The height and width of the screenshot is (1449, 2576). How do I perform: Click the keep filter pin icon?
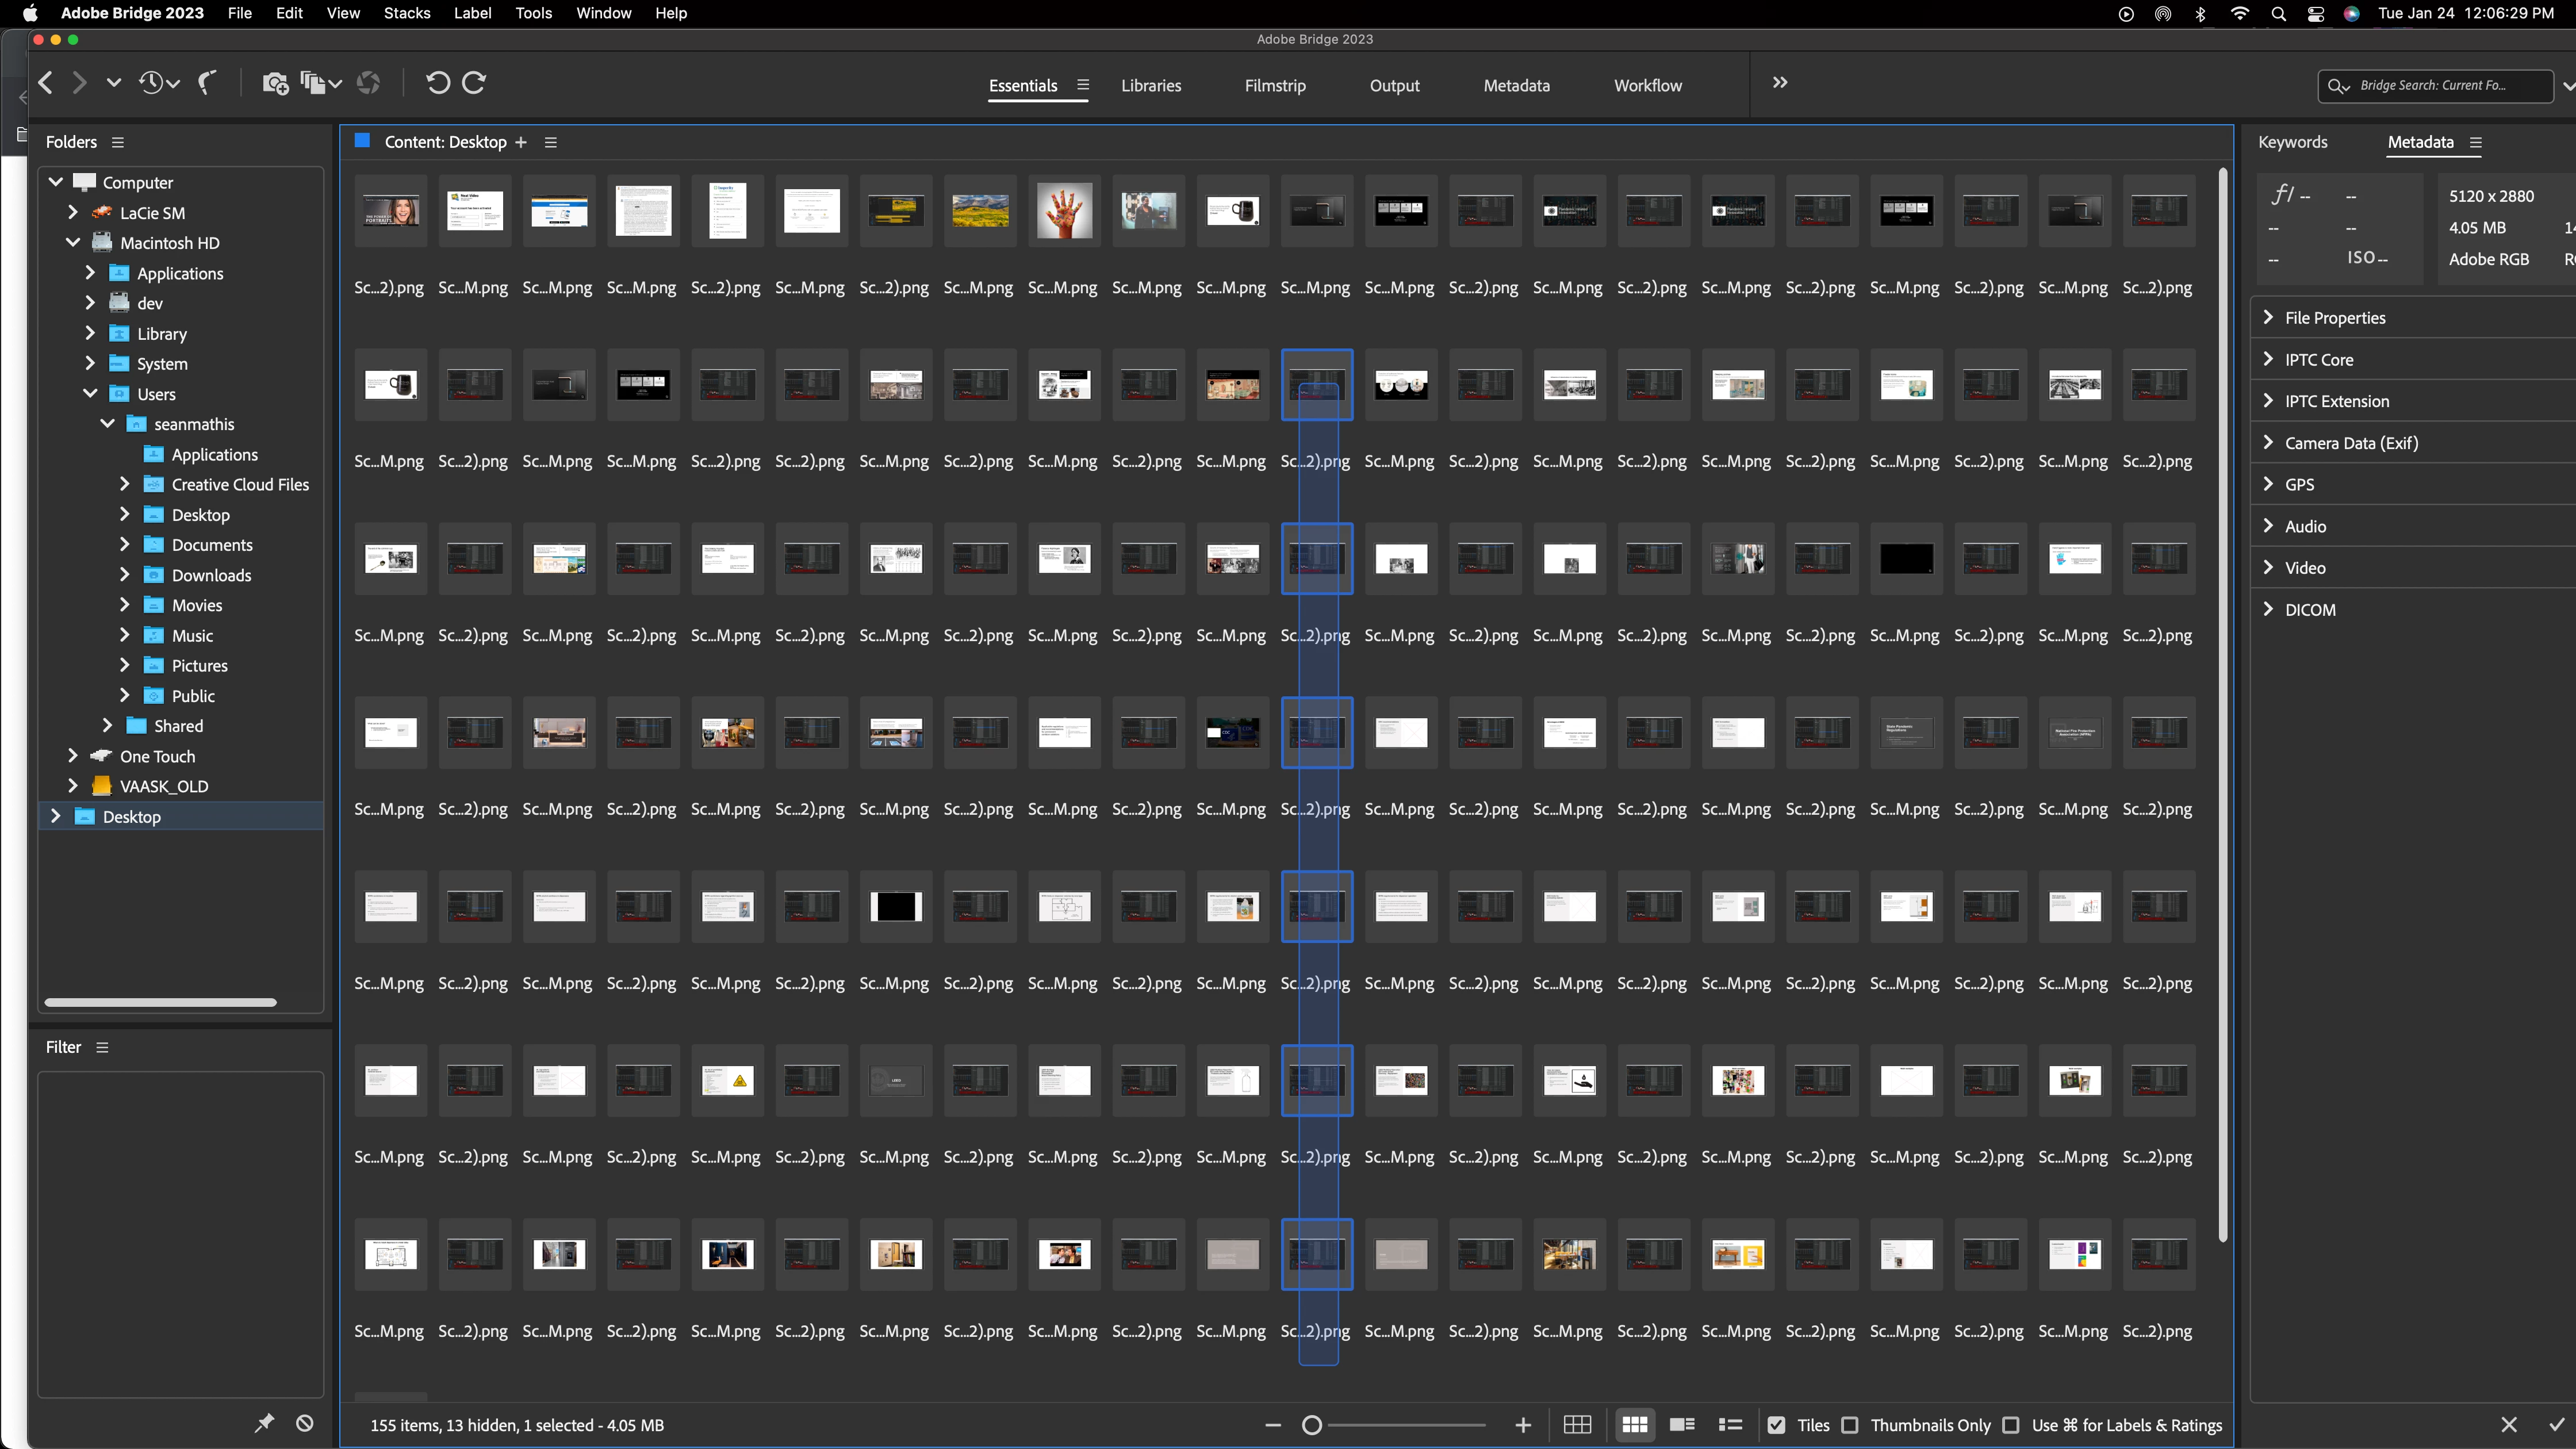pos(264,1423)
